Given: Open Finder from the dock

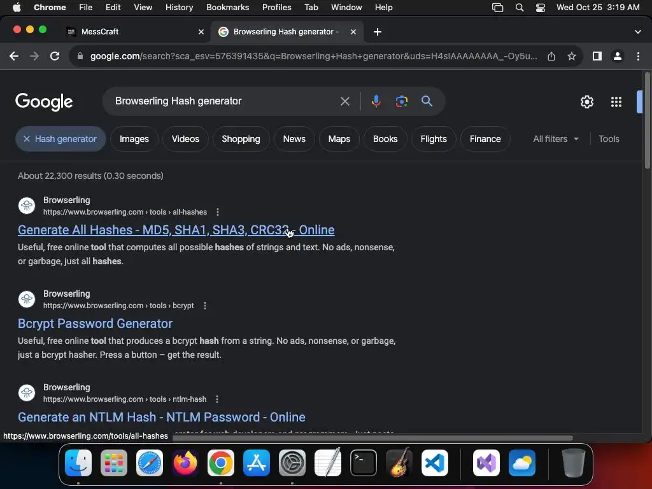Looking at the screenshot, I should point(78,463).
